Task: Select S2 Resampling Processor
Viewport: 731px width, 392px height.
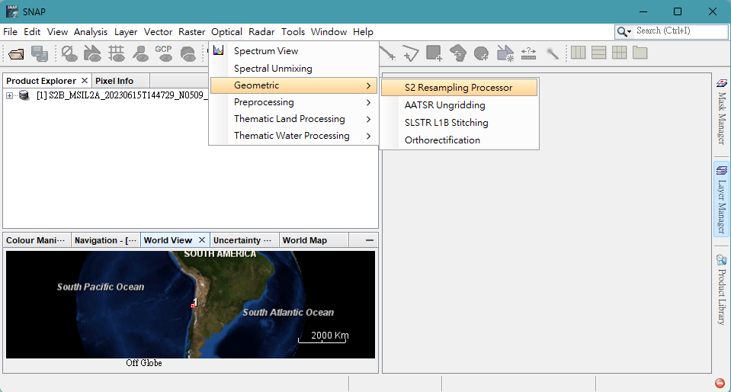Action: pyautogui.click(x=459, y=88)
